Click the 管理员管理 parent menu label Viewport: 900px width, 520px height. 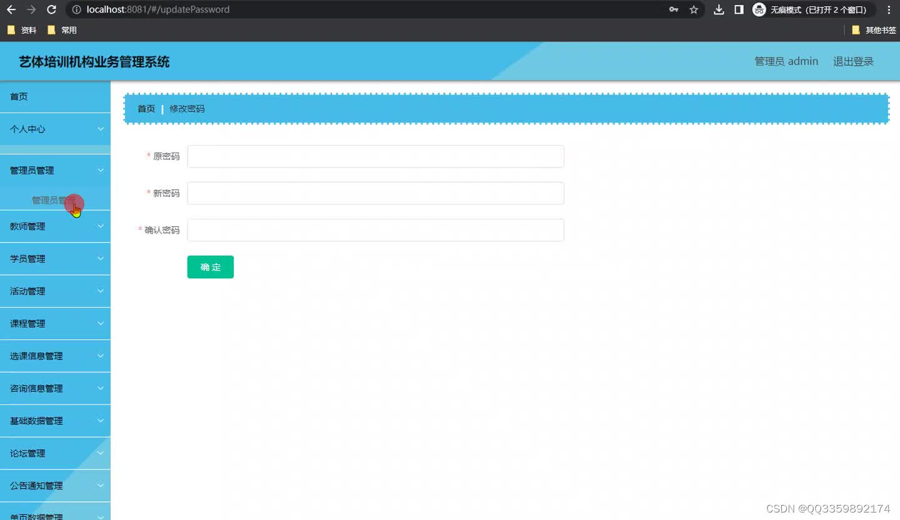coord(32,170)
